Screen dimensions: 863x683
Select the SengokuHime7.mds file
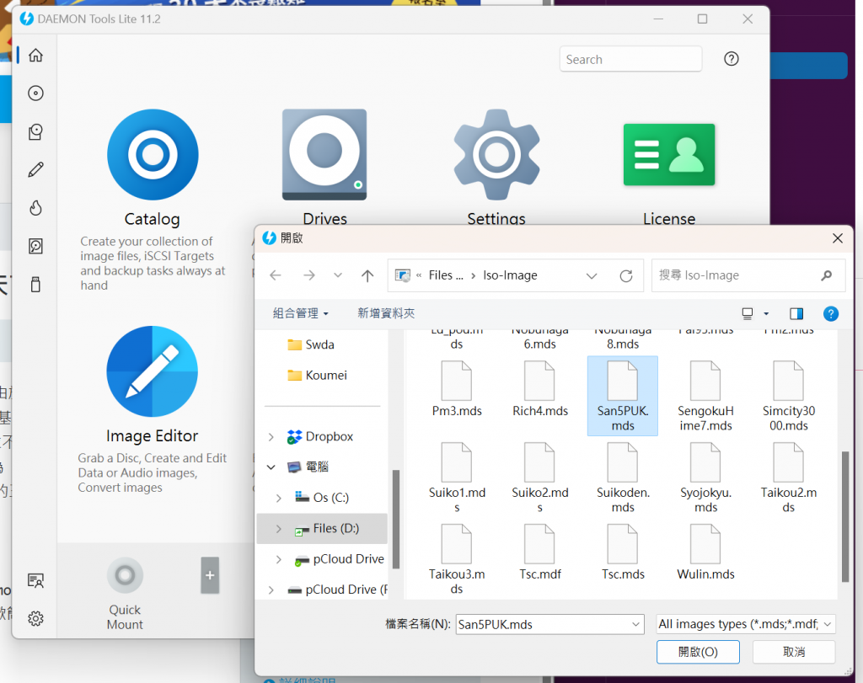click(x=705, y=396)
